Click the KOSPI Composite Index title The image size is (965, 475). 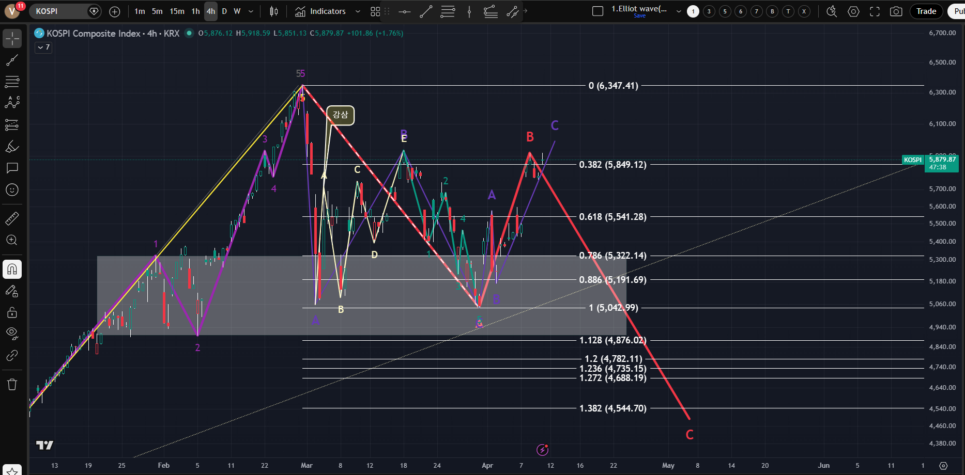tap(113, 34)
